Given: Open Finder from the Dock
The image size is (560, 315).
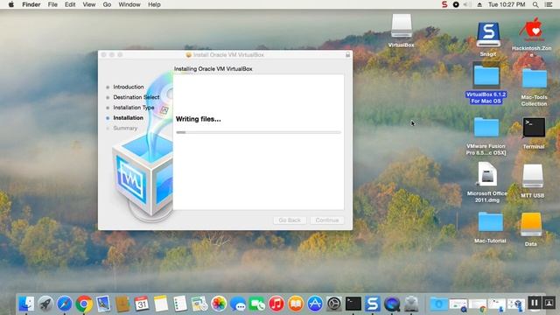Looking at the screenshot, I should coord(26,304).
